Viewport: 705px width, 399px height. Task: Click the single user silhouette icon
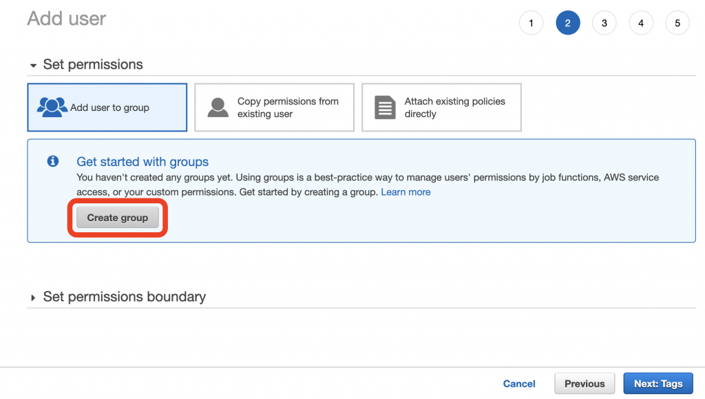coord(218,108)
